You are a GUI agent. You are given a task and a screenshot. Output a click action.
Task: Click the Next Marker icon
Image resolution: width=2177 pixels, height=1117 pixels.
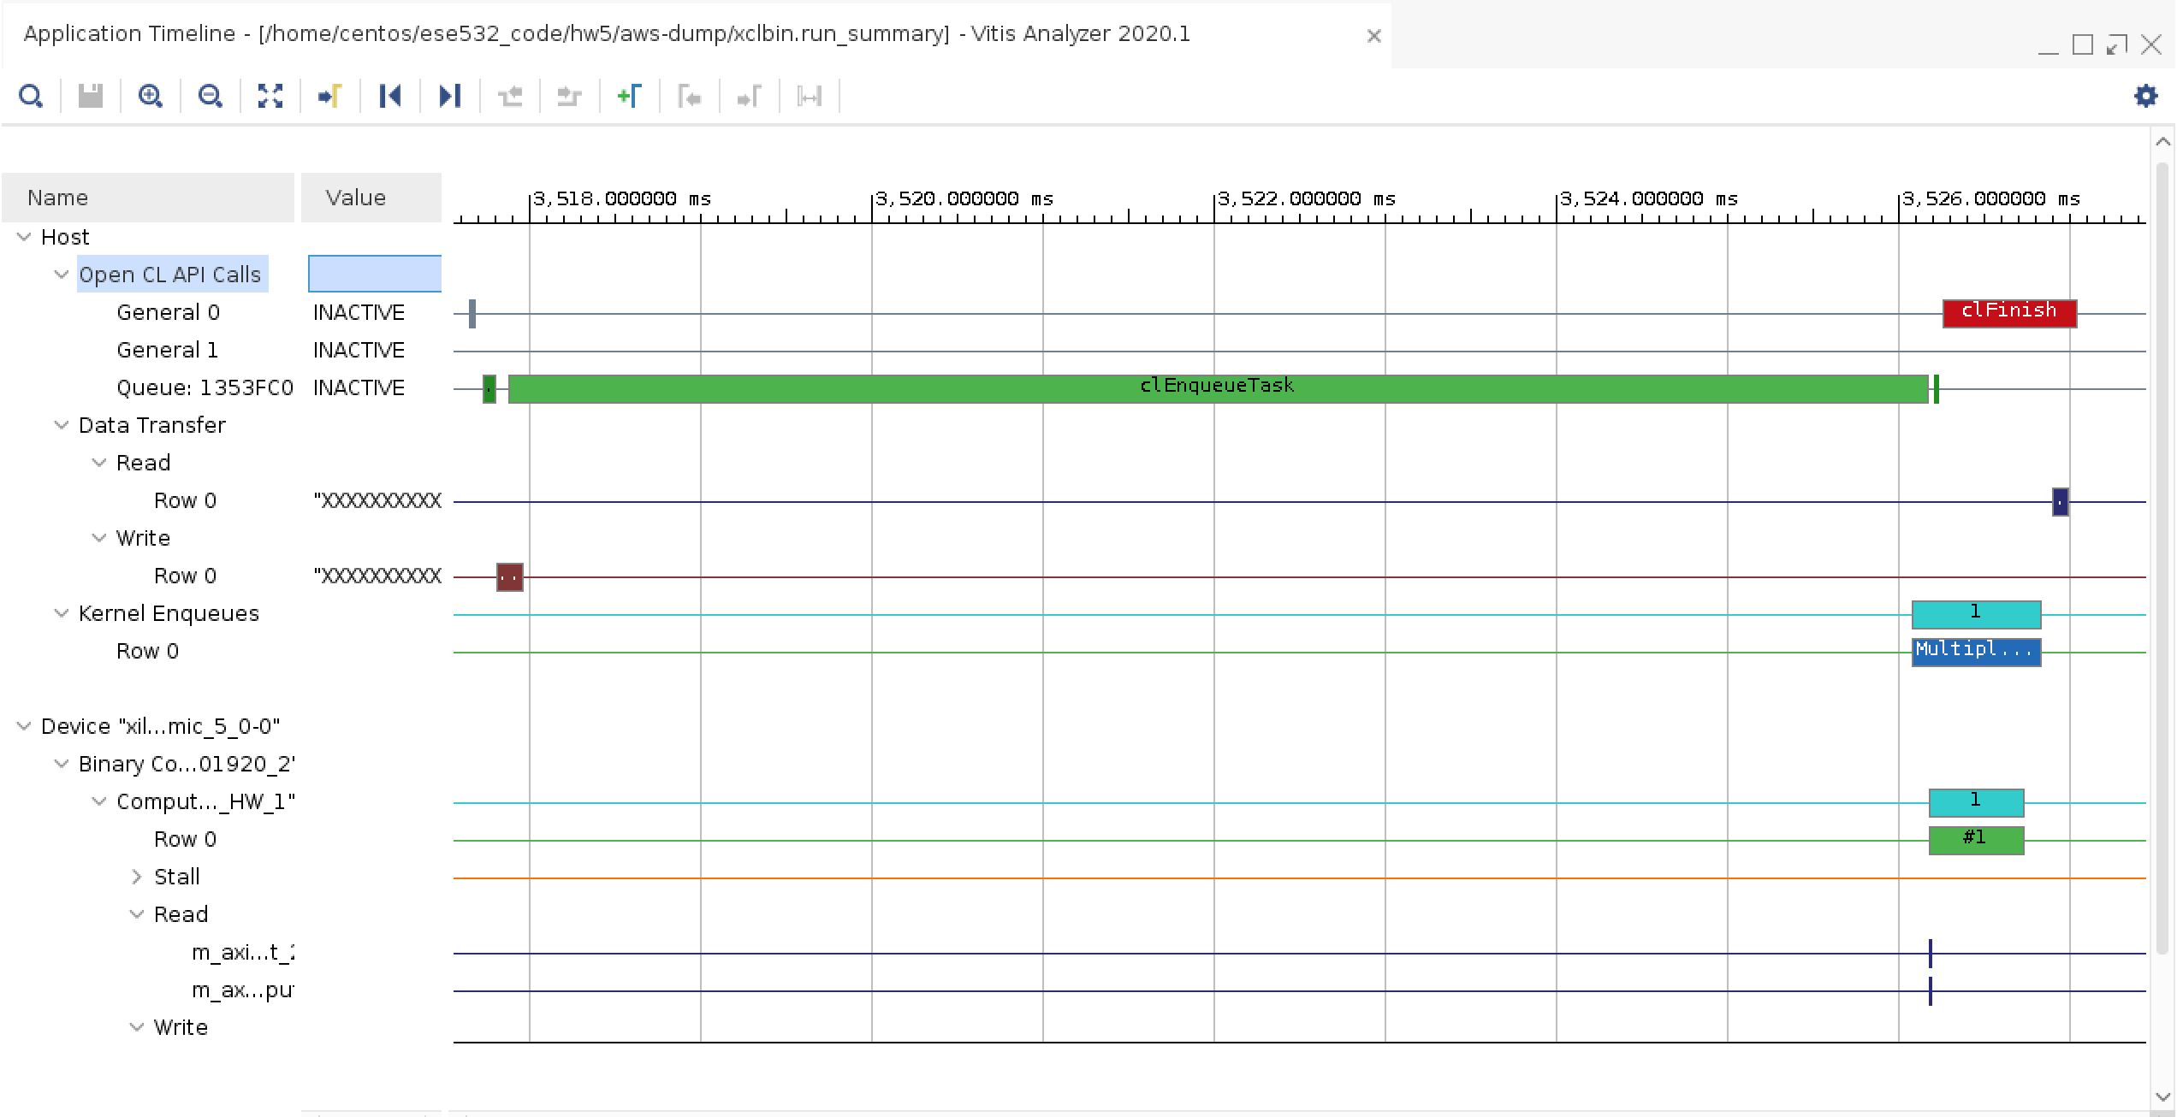(750, 96)
